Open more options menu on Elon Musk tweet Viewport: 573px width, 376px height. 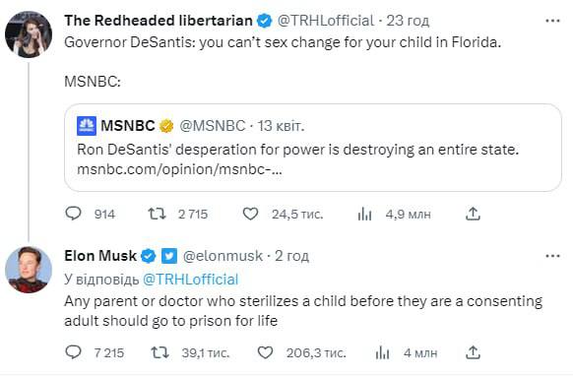(552, 256)
